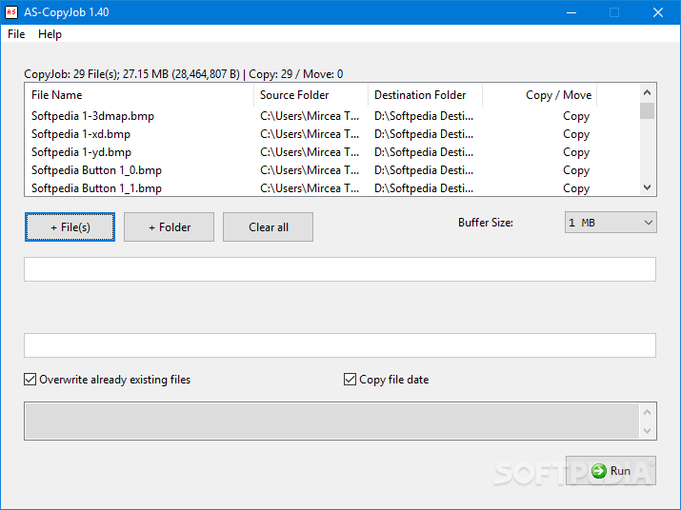Click the Clear all button
Screen dimensions: 681x510
pos(268,227)
